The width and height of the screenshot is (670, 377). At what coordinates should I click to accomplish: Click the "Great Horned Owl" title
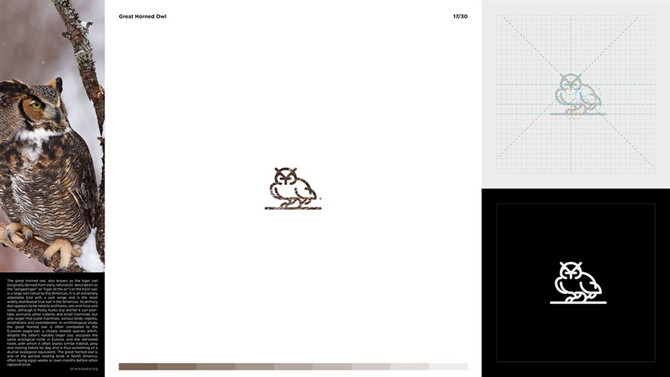pyautogui.click(x=142, y=16)
